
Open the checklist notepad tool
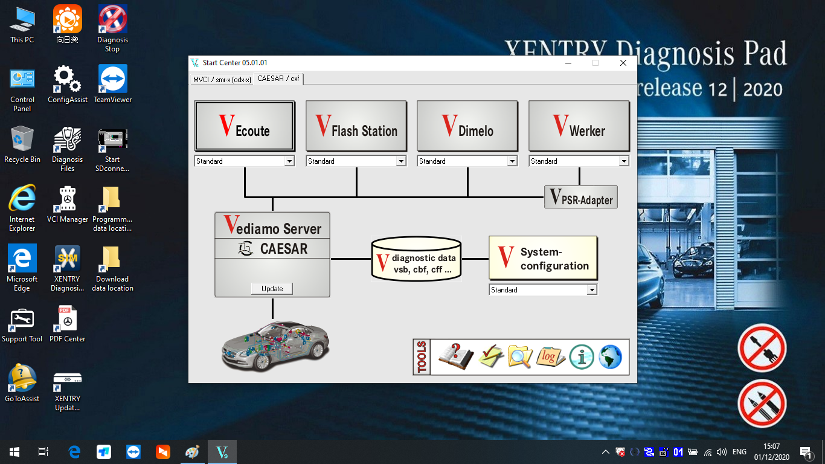491,356
